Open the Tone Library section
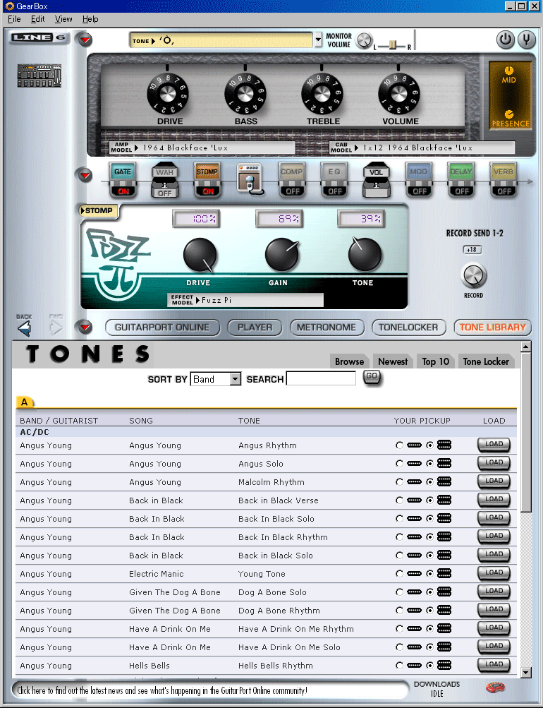The width and height of the screenshot is (543, 708). point(493,328)
